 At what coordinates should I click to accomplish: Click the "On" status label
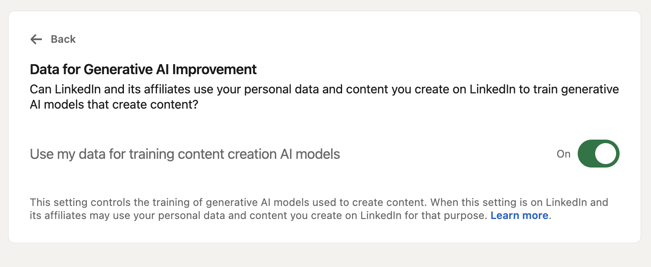[x=563, y=154]
